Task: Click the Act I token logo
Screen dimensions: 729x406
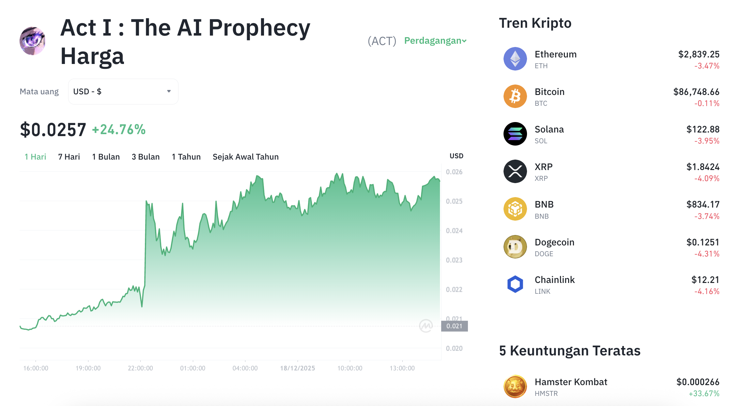Action: pyautogui.click(x=32, y=40)
